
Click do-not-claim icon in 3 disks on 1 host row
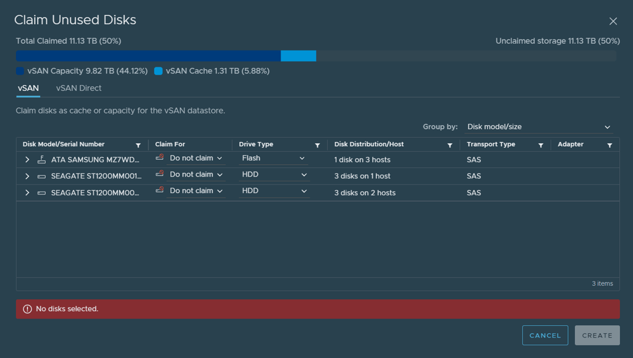[160, 173]
